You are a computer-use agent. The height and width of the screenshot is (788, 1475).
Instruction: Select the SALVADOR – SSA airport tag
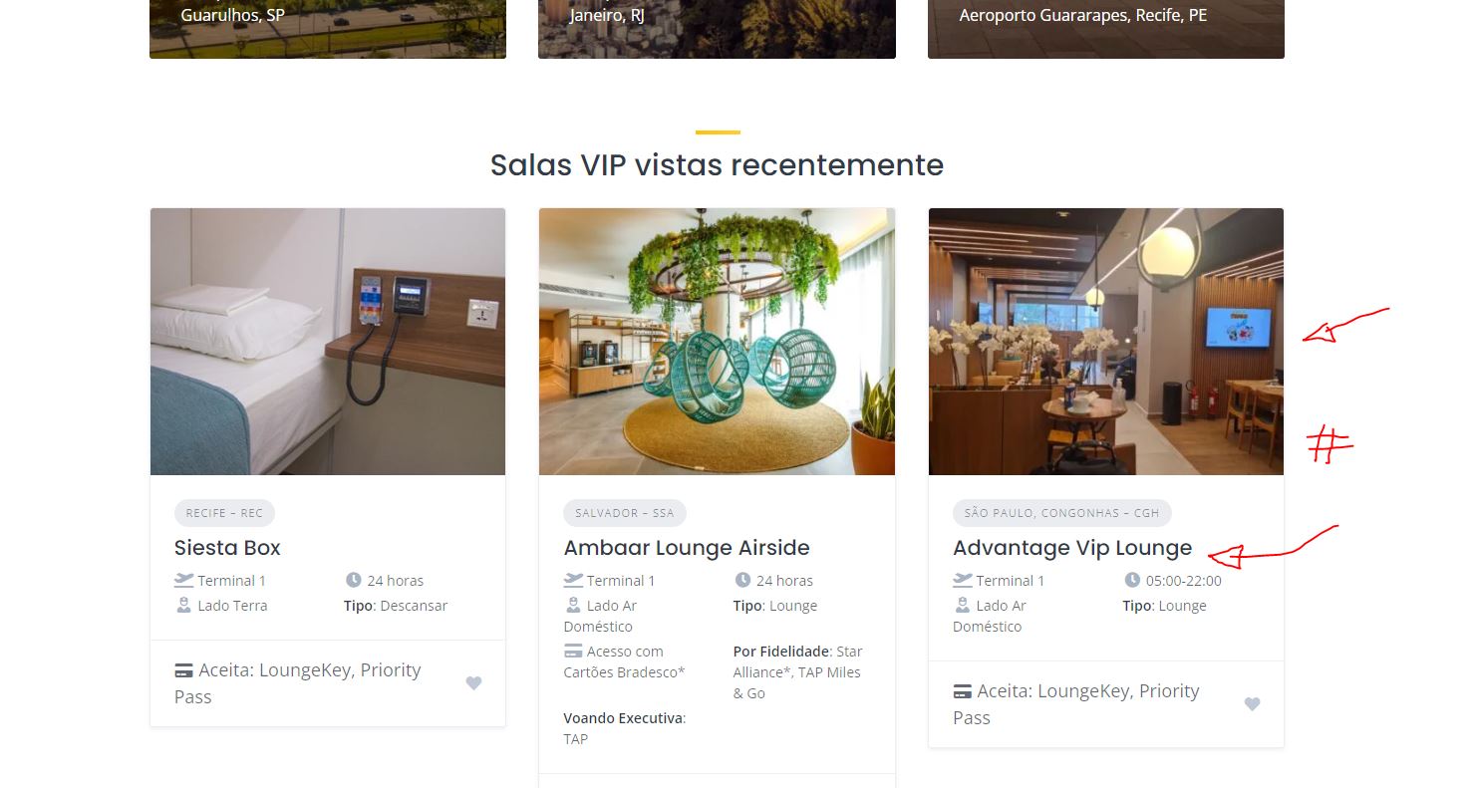[x=625, y=513]
